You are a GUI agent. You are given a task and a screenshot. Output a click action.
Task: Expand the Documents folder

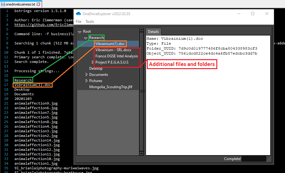(86, 75)
